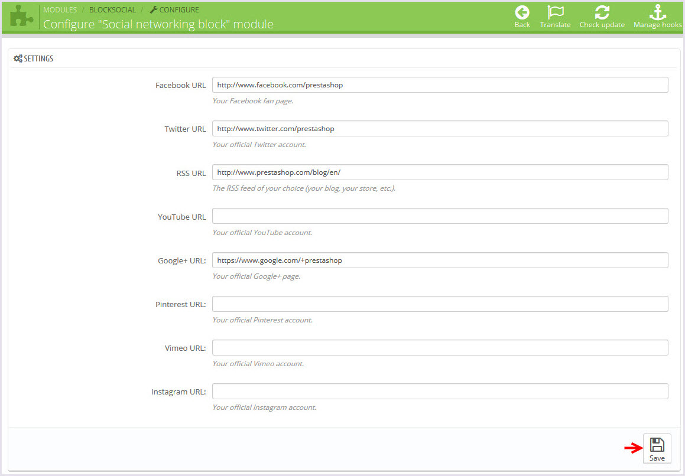Image resolution: width=685 pixels, height=476 pixels.
Task: Open the Translate flag icon
Action: [555, 12]
